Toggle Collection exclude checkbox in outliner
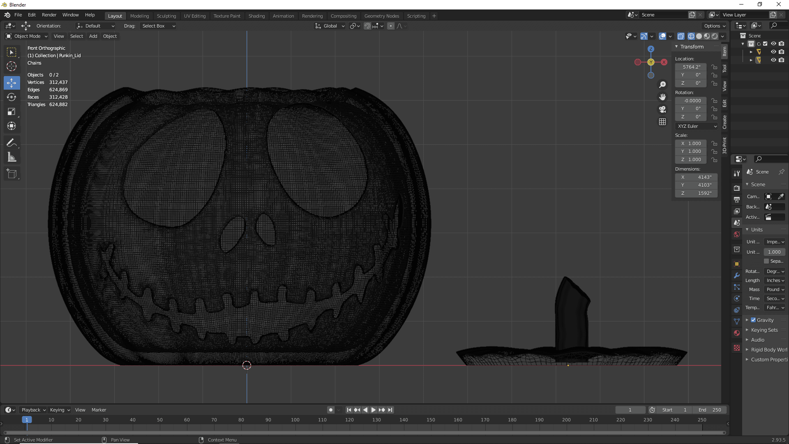Image resolution: width=789 pixels, height=444 pixels. [765, 44]
